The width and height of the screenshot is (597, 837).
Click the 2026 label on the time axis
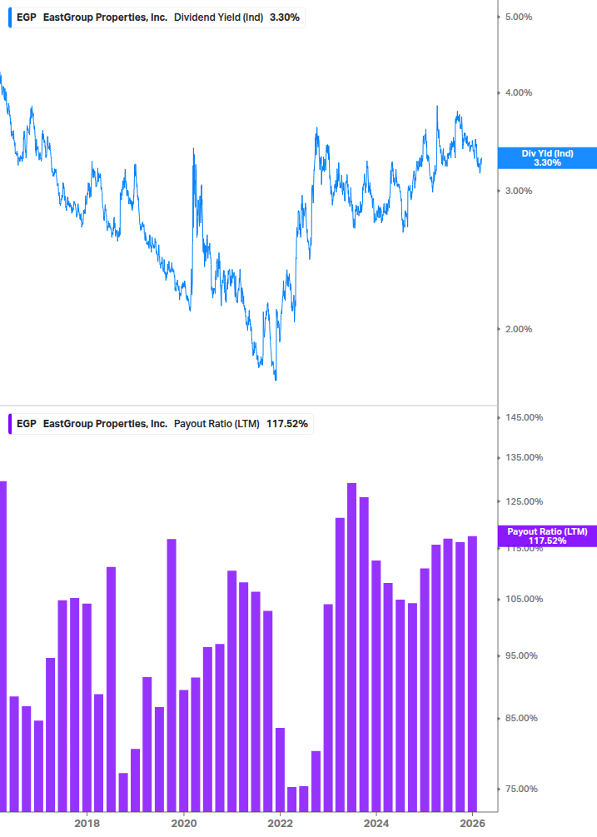(x=473, y=824)
